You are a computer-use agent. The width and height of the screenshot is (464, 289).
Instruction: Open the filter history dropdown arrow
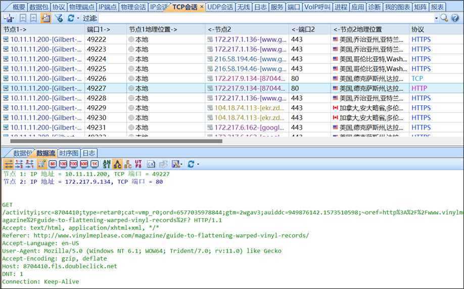[x=436, y=18]
